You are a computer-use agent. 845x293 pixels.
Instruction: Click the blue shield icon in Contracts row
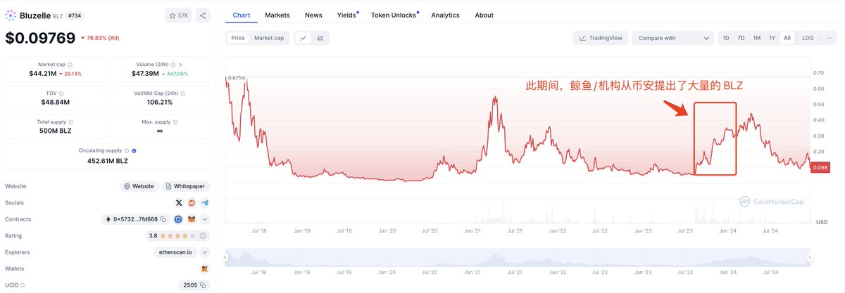tap(179, 219)
